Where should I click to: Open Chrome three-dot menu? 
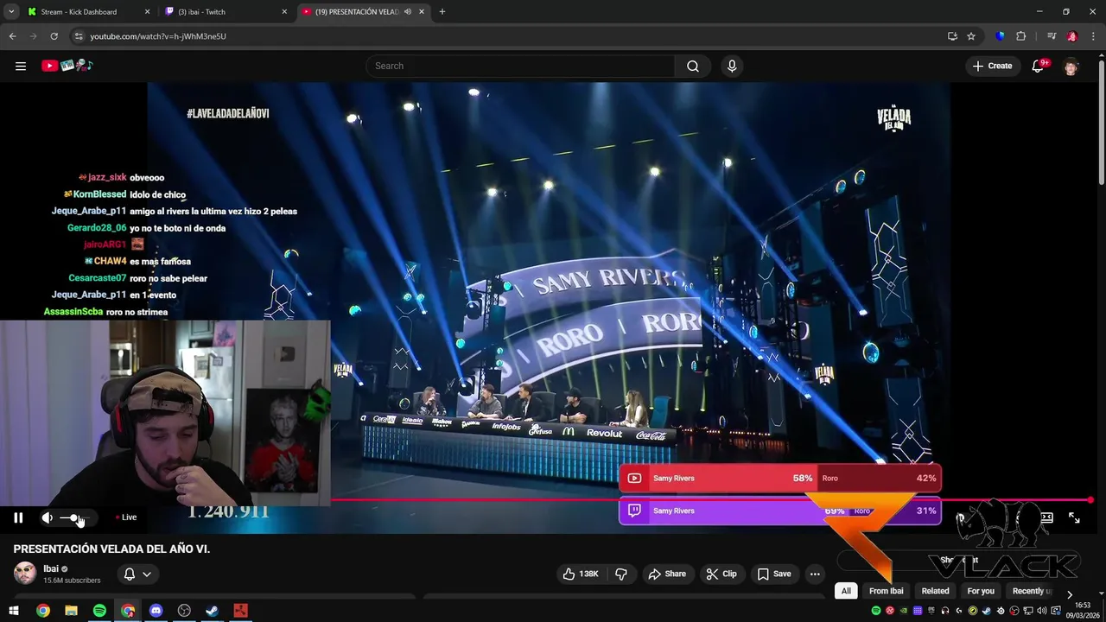click(x=1092, y=36)
